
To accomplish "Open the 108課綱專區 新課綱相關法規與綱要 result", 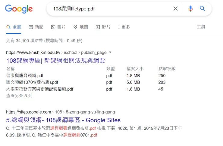I will [56, 60].
